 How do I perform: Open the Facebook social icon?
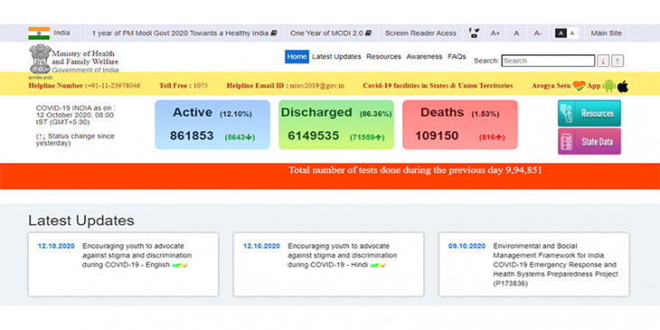pos(470,30)
